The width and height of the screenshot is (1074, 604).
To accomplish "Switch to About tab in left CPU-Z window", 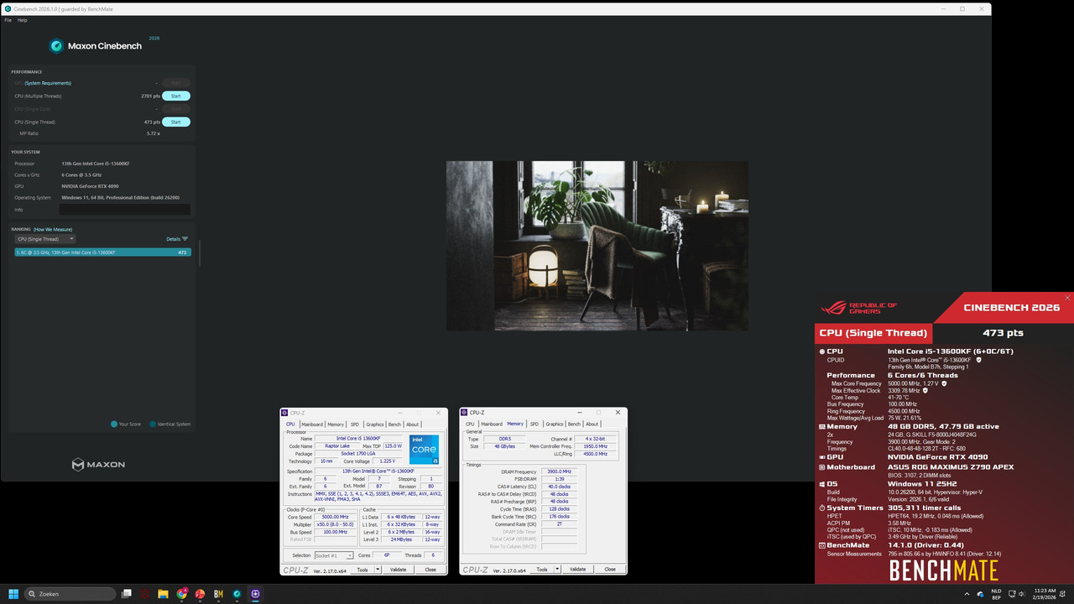I will (413, 424).
